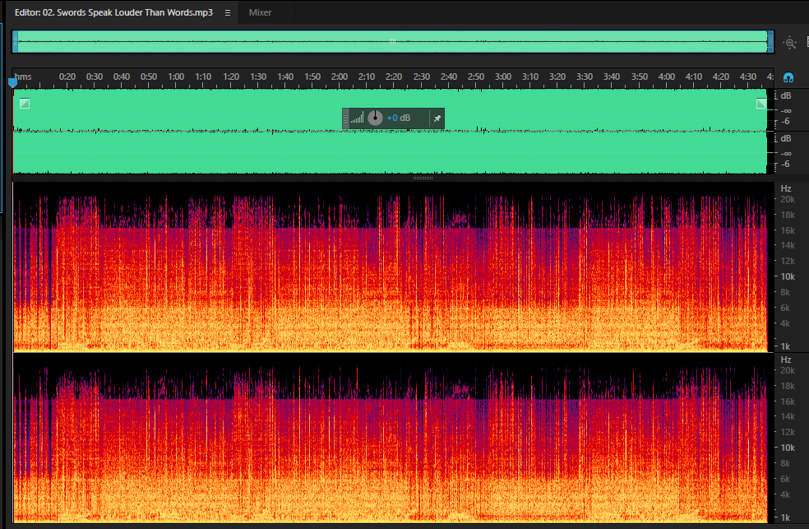Viewport: 809px width, 529px height.
Task: Click the 1:00 mark on the time ruler
Action: [176, 77]
